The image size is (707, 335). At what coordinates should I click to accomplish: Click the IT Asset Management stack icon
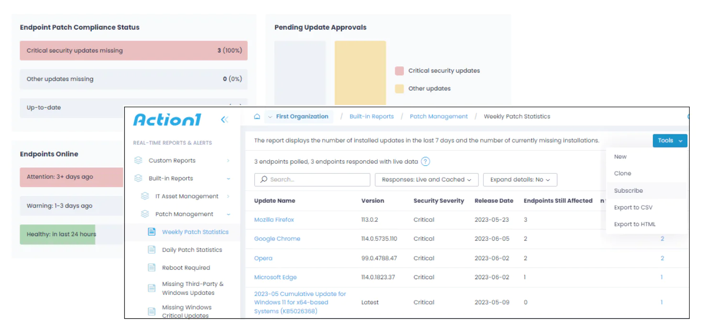click(145, 196)
